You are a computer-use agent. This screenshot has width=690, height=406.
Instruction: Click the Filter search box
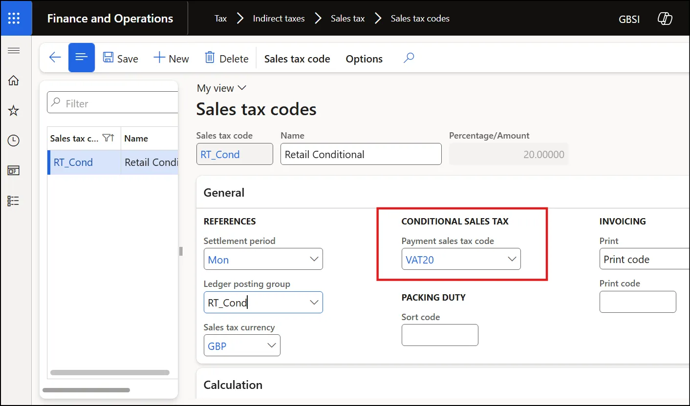coord(112,103)
